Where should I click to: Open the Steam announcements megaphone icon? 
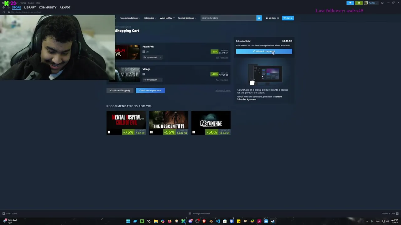350,3
